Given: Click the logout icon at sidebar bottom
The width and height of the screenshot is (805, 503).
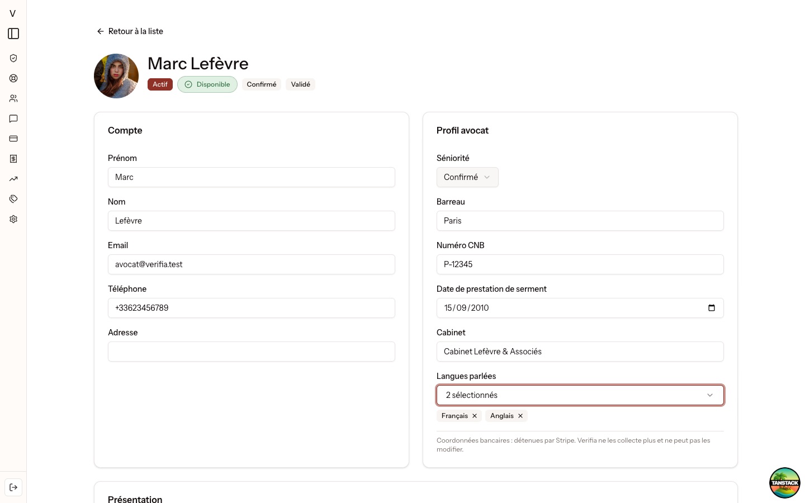Looking at the screenshot, I should coord(13,487).
